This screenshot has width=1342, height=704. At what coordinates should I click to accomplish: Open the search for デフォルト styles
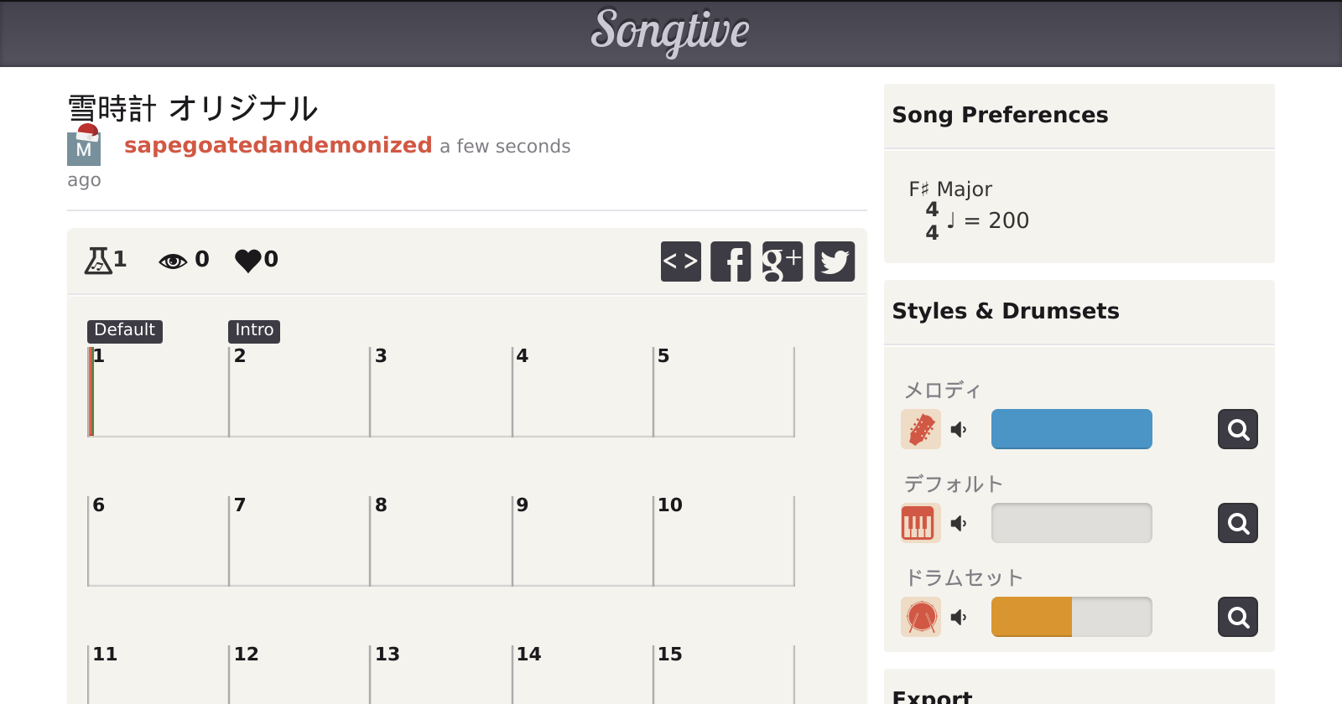click(1237, 523)
